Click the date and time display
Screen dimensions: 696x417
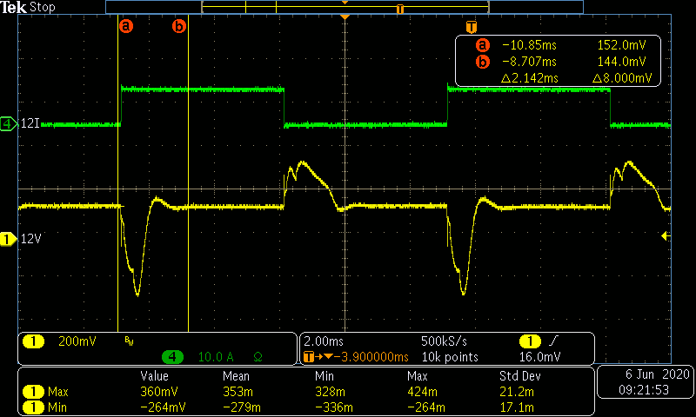[644, 382]
